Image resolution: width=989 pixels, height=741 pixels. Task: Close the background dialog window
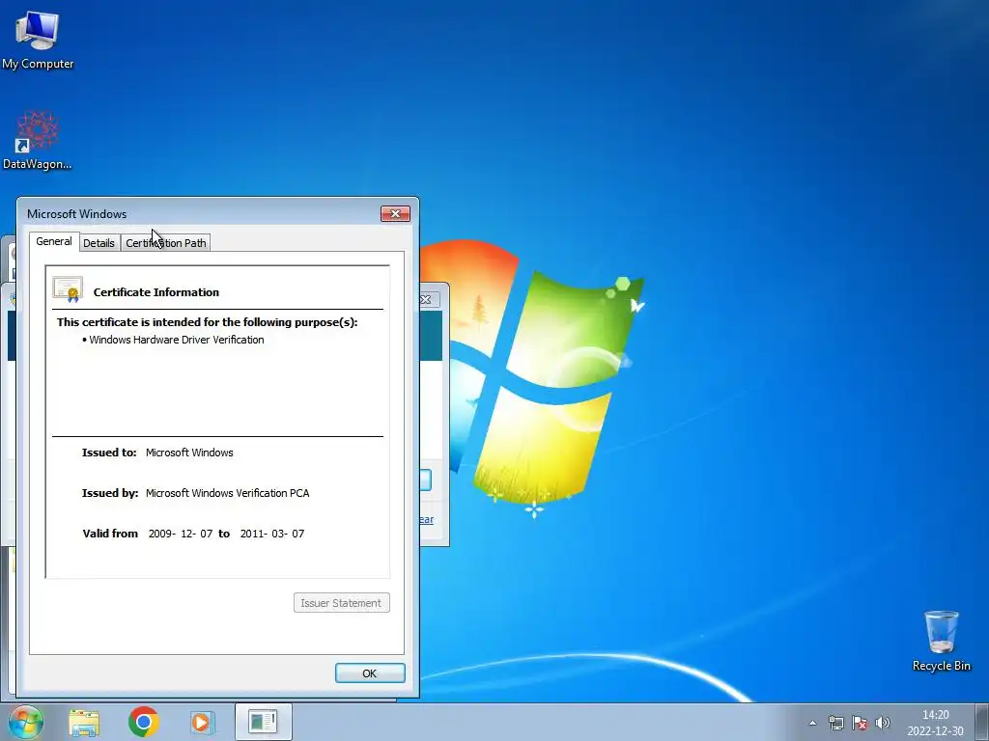pos(426,299)
